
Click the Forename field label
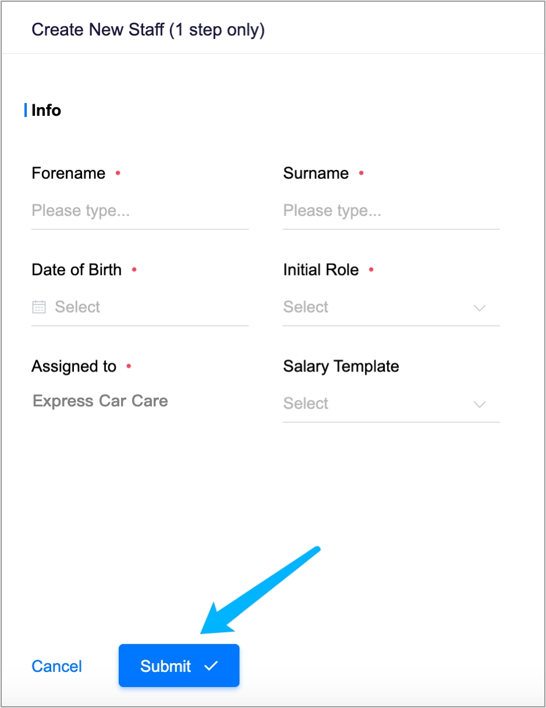tap(69, 174)
